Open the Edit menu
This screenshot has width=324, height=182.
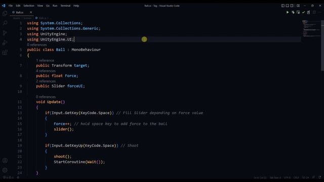(x=18, y=6)
